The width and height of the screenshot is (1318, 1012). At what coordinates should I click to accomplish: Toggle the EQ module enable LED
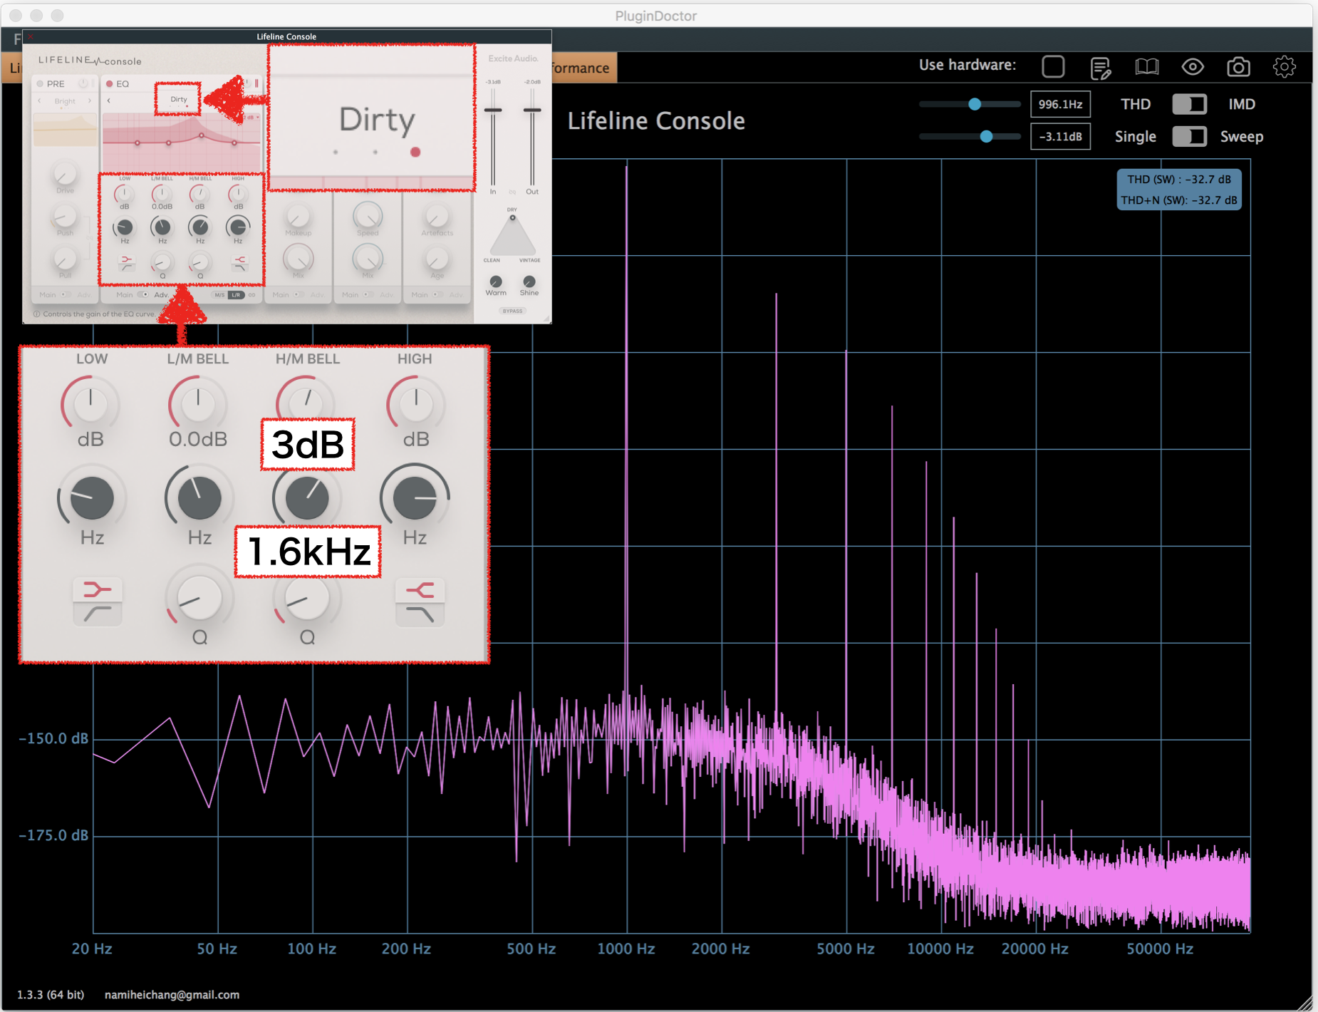point(110,84)
